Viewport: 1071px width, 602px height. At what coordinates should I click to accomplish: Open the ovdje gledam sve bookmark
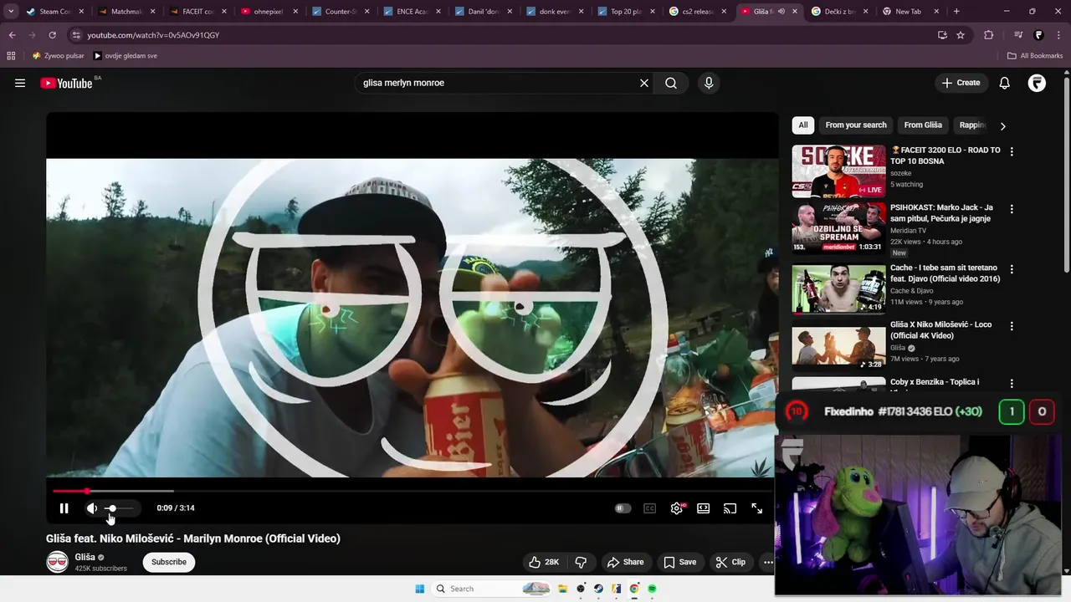point(126,56)
